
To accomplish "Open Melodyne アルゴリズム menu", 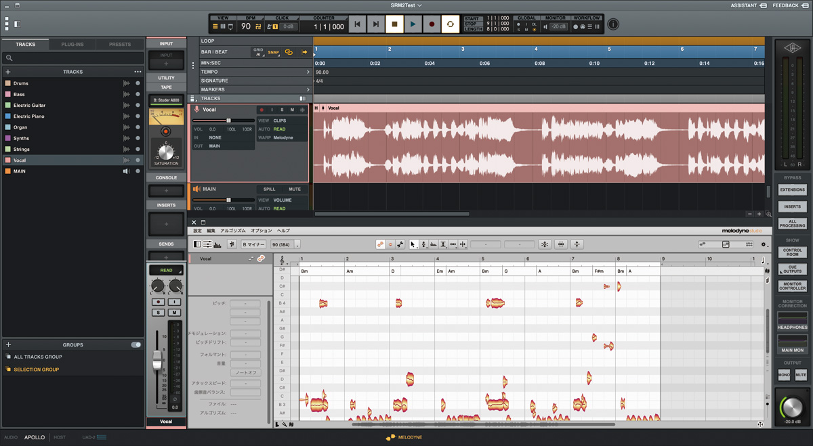I will (x=233, y=231).
